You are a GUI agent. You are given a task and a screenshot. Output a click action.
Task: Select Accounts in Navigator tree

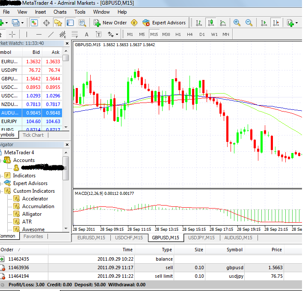click(x=24, y=160)
